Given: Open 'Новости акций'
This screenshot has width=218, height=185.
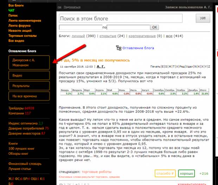Looking at the screenshot, I should (20, 31).
